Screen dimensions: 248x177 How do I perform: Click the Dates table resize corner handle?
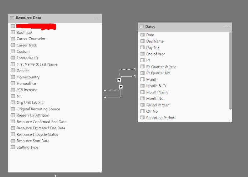(230, 121)
